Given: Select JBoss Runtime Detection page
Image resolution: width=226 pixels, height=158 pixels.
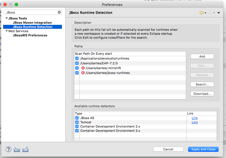Looking at the screenshot, I should (x=33, y=27).
